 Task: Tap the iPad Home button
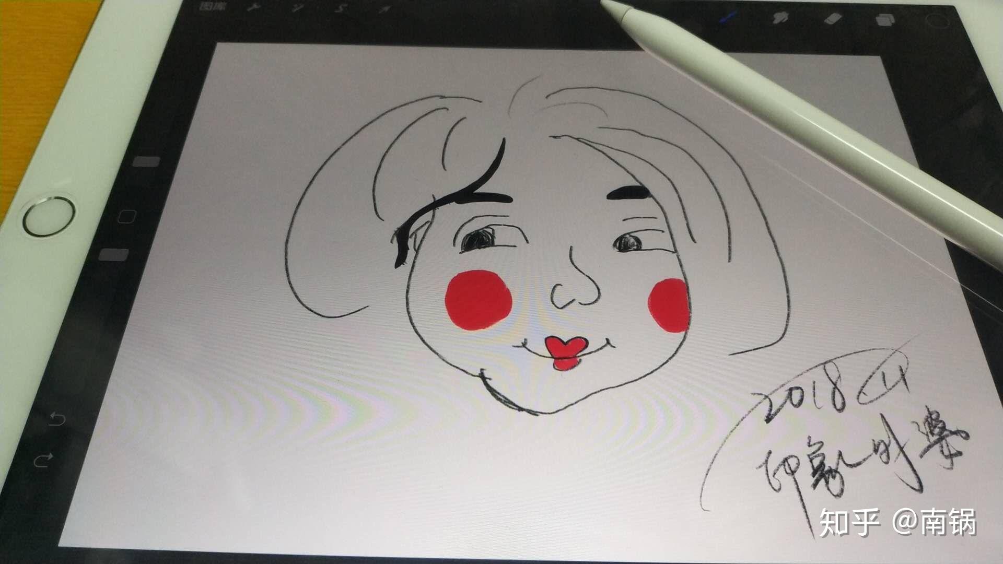50,216
